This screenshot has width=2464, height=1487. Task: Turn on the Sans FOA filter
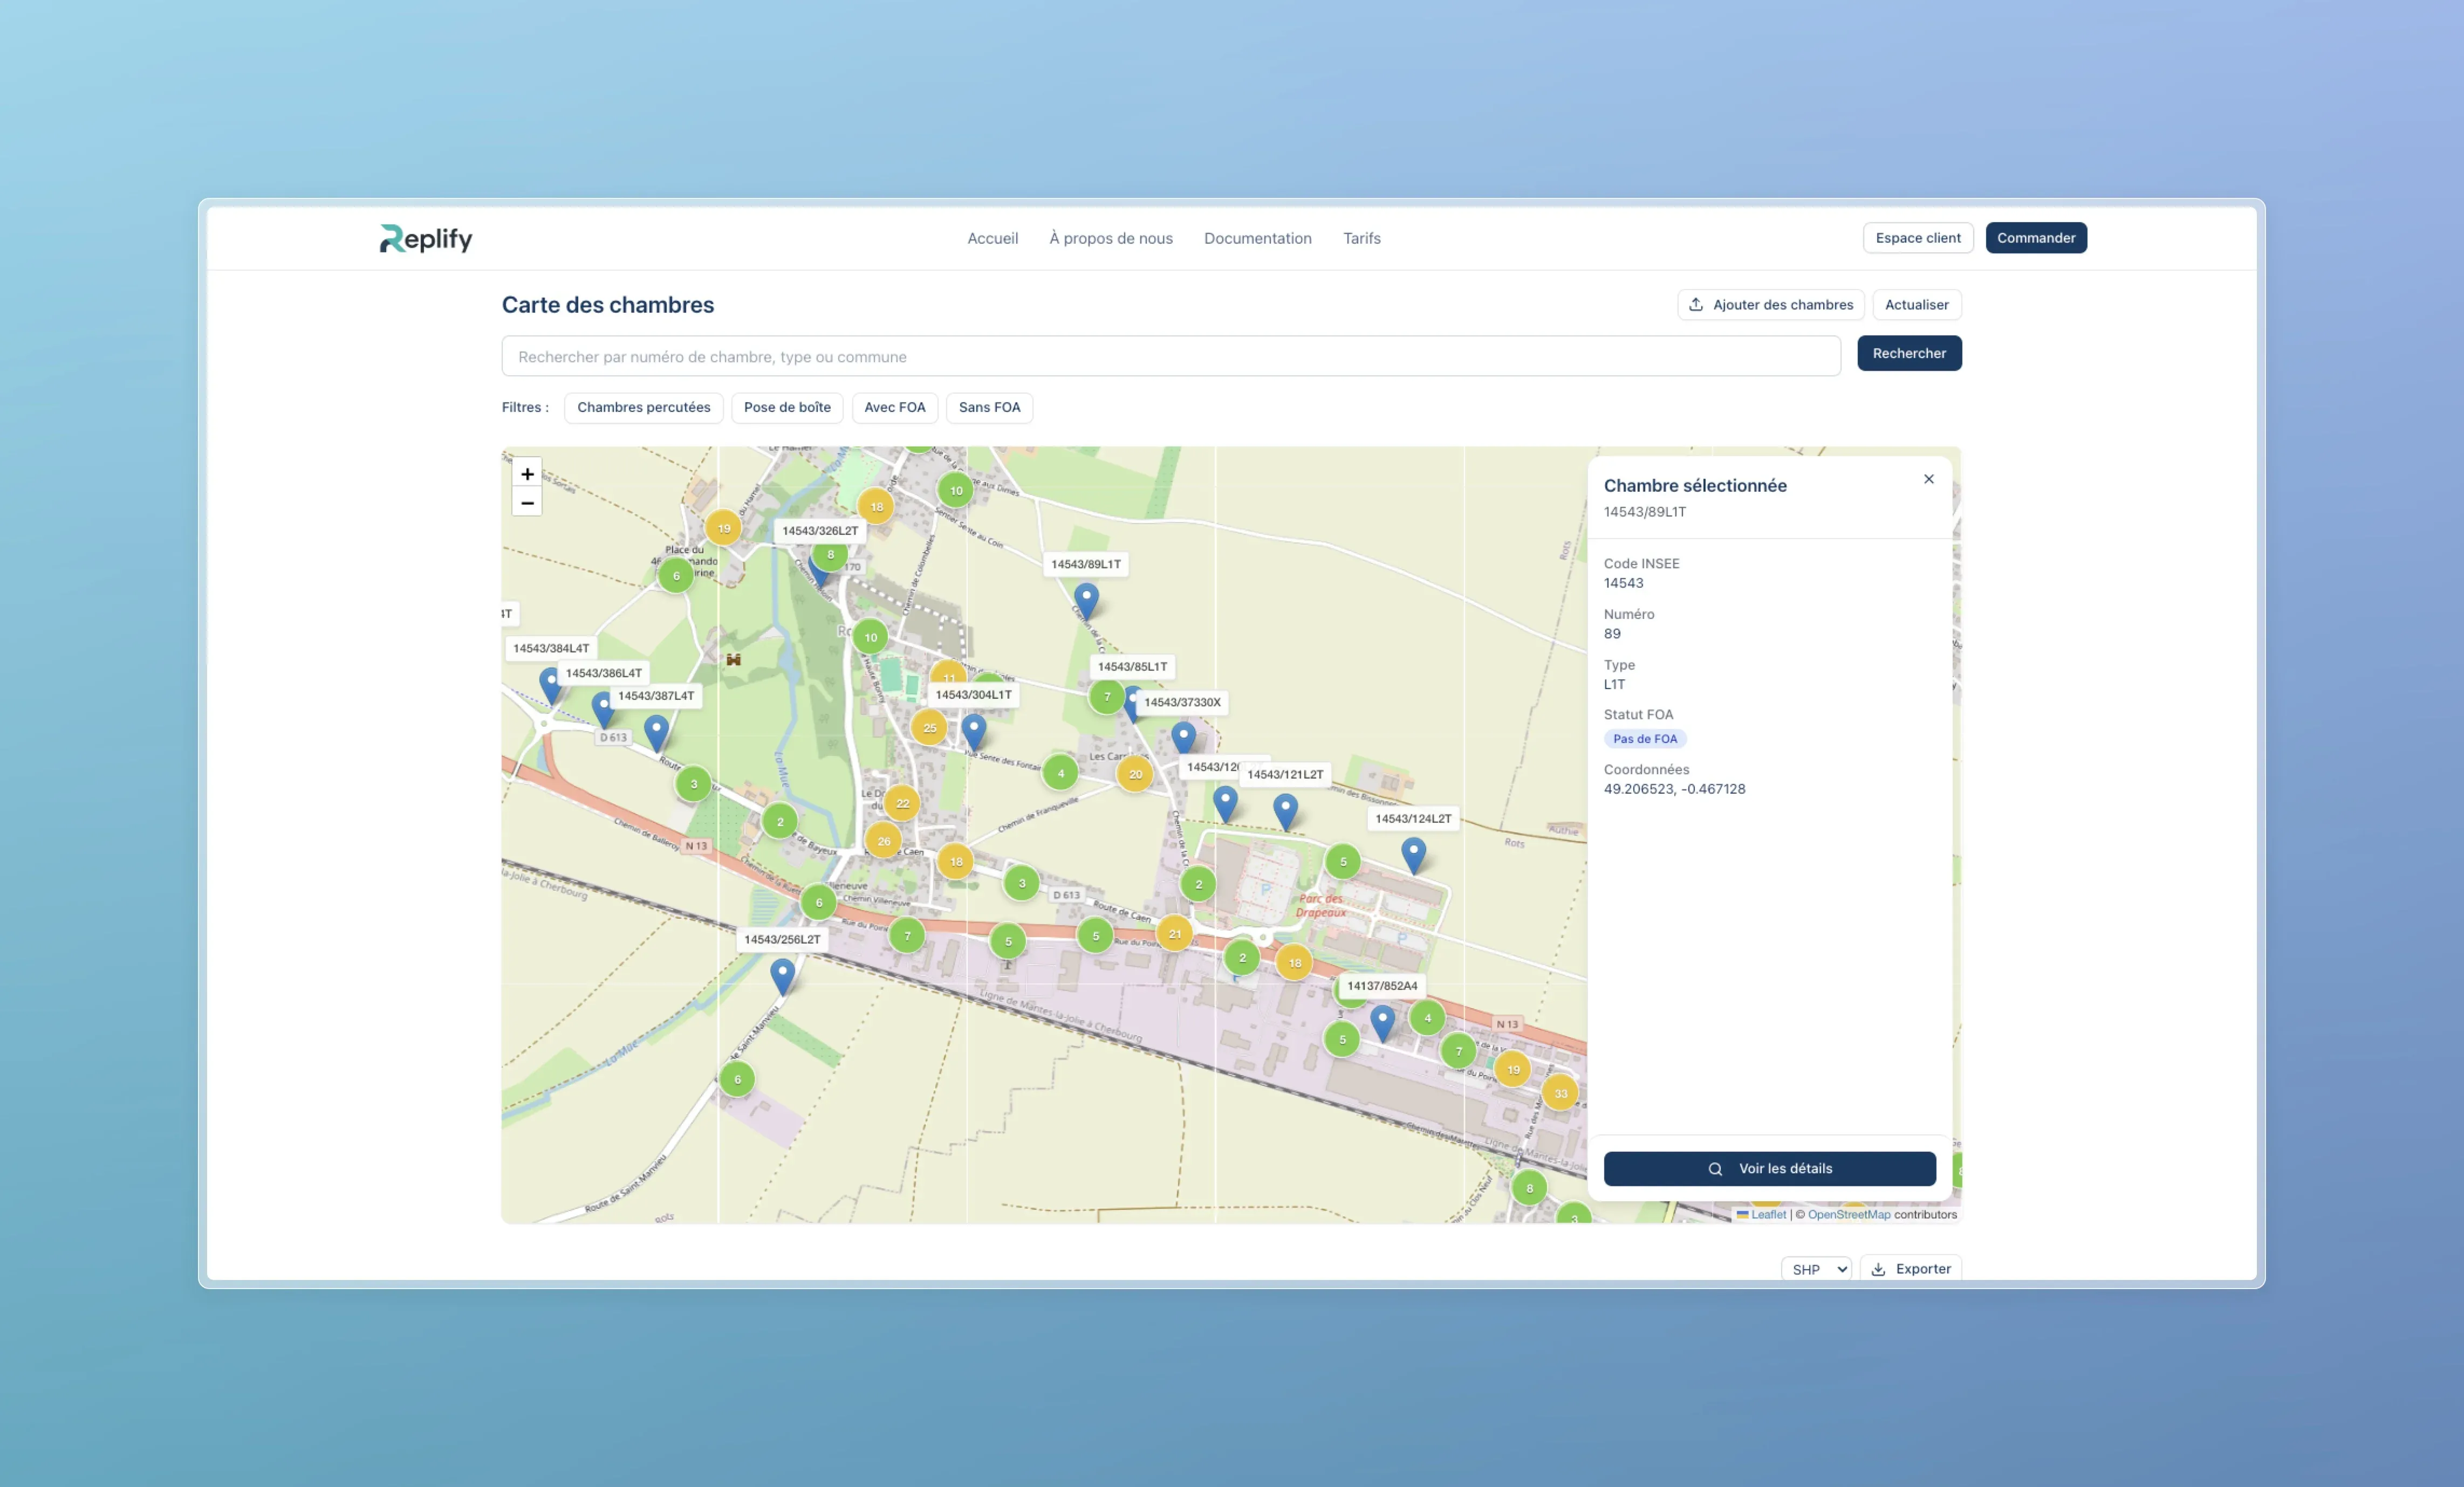pos(989,408)
